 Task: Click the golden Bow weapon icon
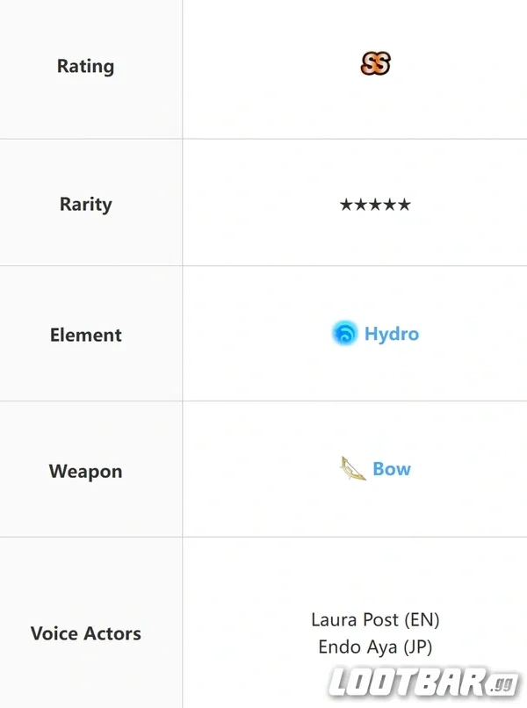click(352, 468)
